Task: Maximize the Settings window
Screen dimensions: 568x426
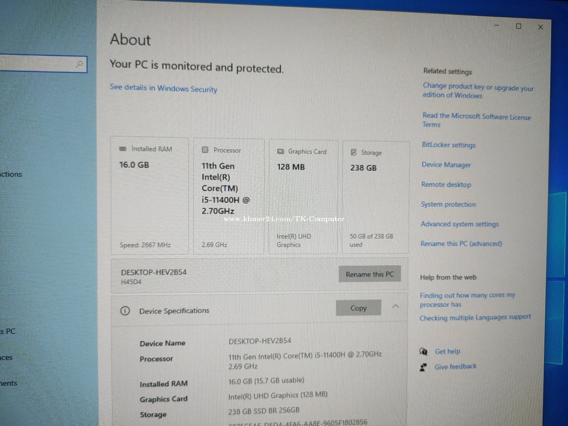Action: coord(519,26)
